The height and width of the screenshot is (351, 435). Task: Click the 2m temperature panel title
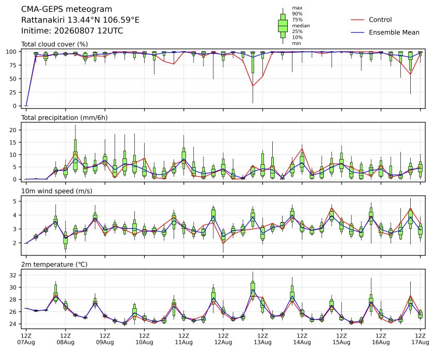pyautogui.click(x=54, y=264)
